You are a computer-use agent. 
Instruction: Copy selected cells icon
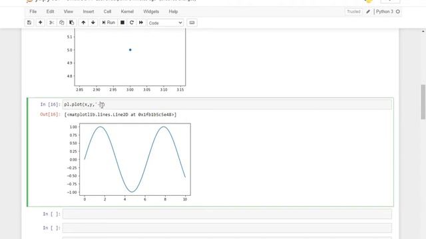(x=62, y=23)
